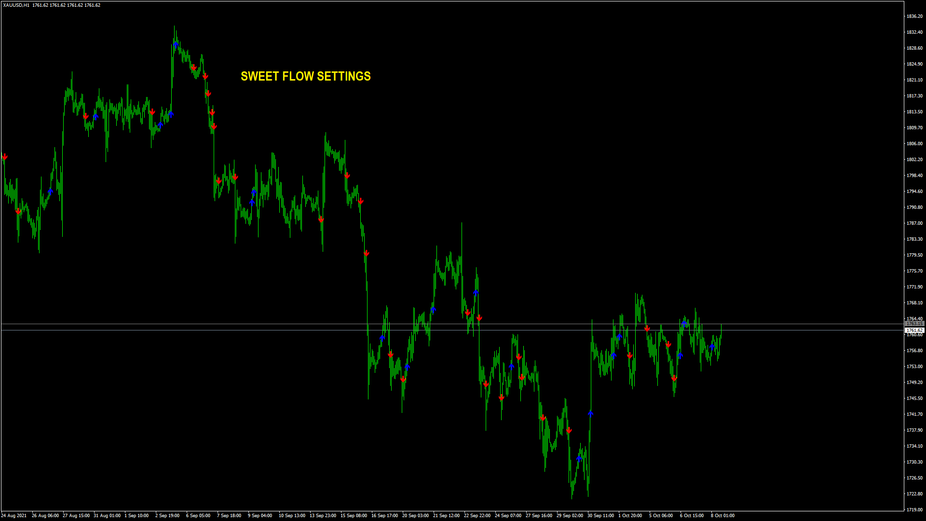Click the SWEET FLOW SETTINGS text label

point(305,76)
